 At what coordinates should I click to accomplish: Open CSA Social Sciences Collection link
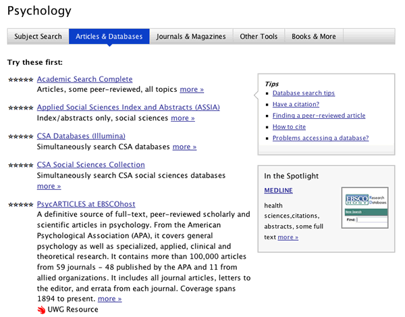point(91,165)
